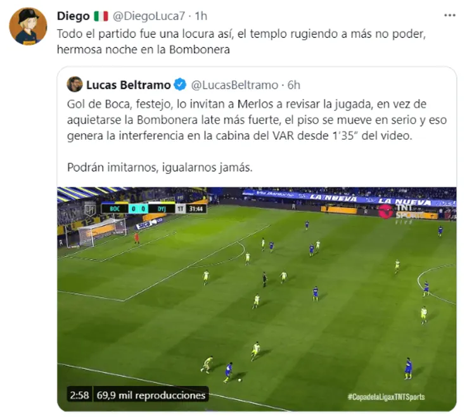Click Diego's tweet text about la Bombonera
Screen dimensions: 467x417
click(241, 41)
